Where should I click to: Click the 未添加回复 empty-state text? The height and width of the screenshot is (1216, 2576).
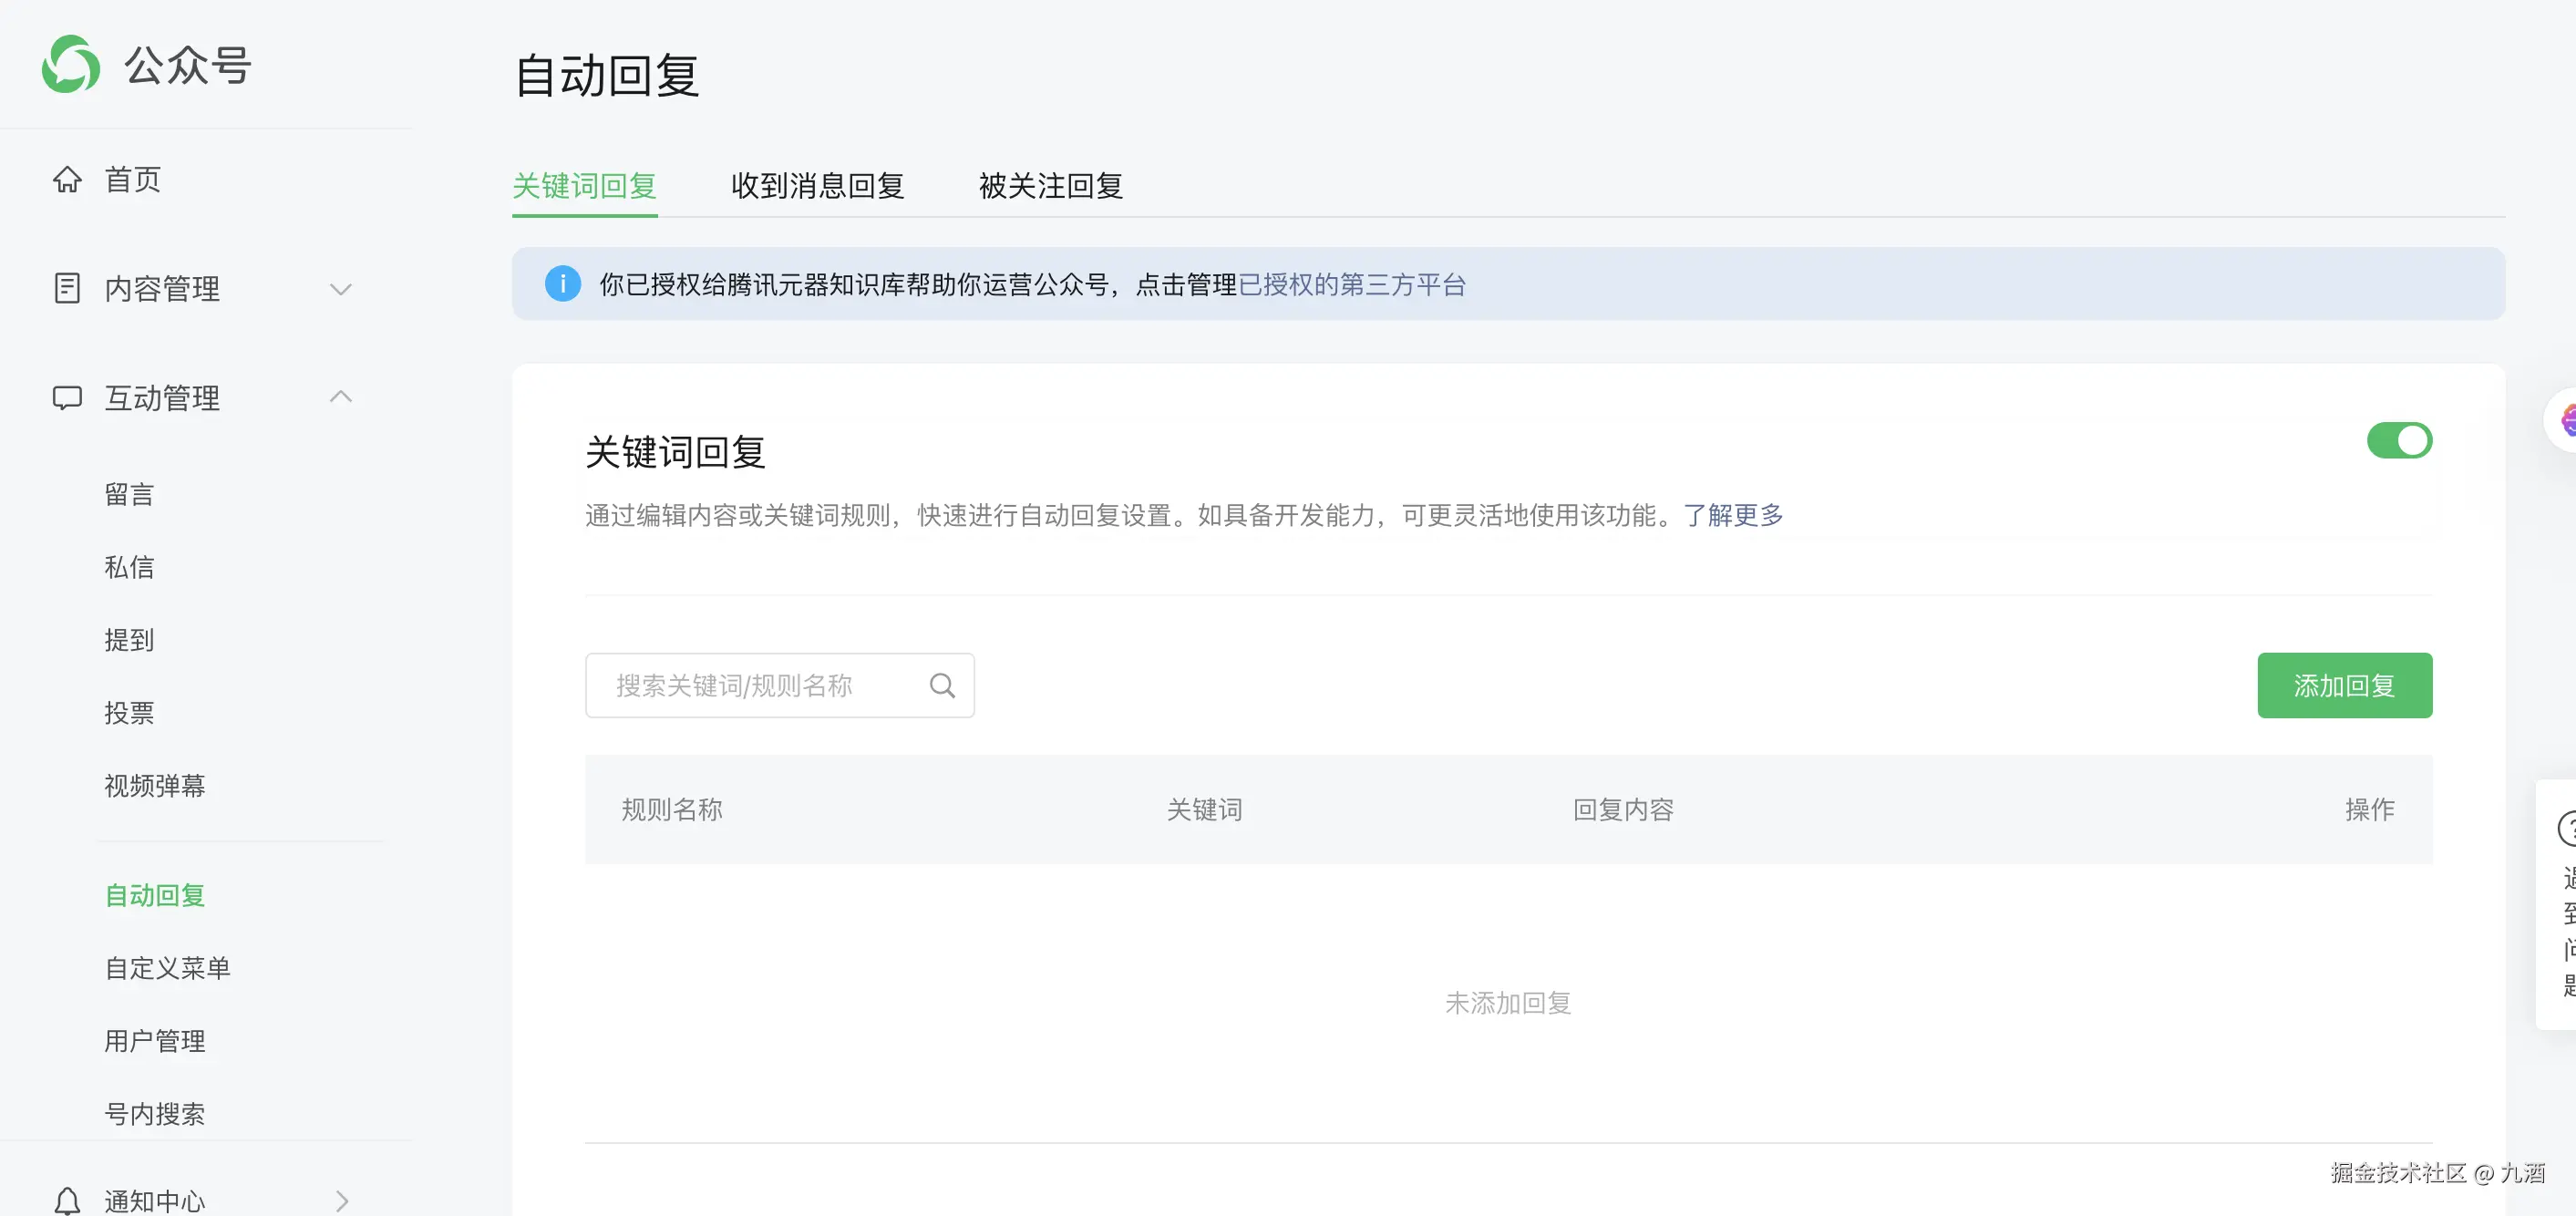pos(1508,1003)
